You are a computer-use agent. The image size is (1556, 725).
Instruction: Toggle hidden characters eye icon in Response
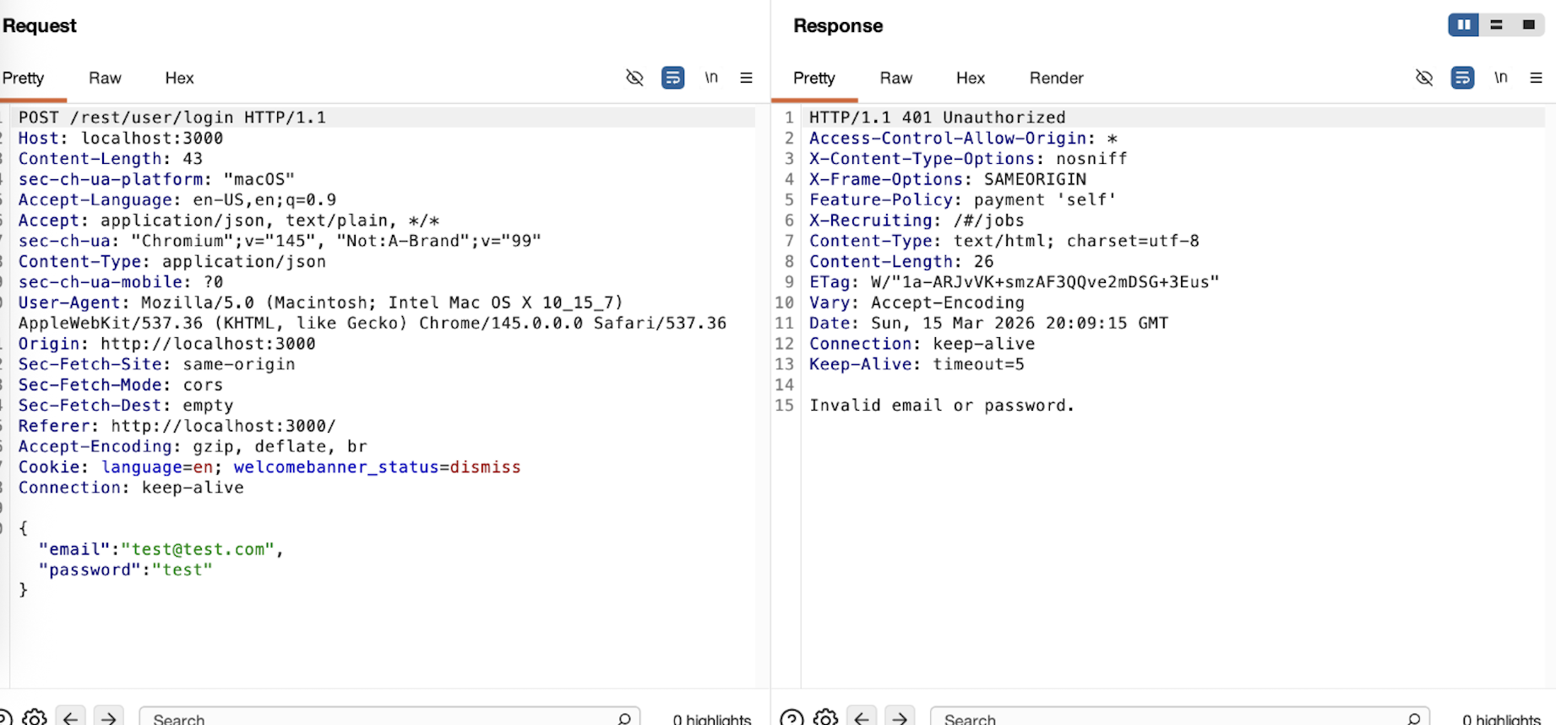click(1424, 78)
